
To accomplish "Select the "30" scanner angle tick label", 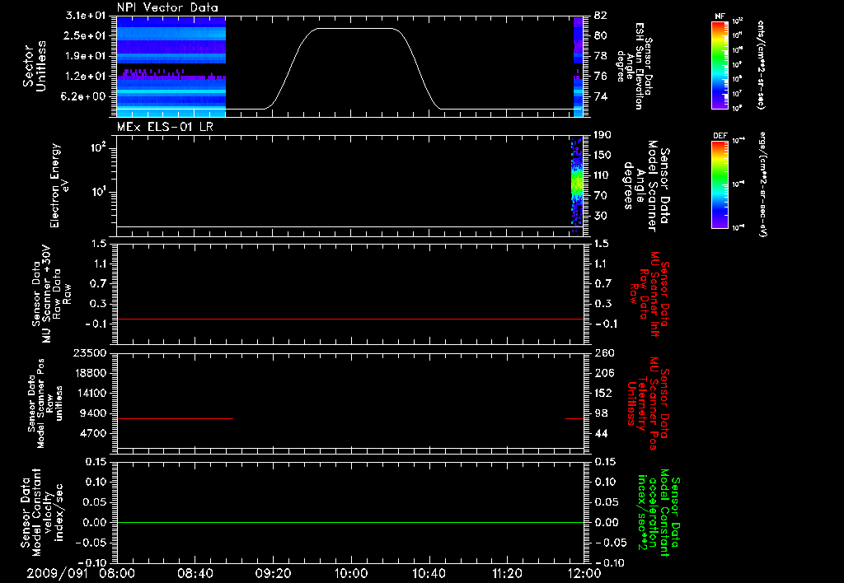I will [x=601, y=216].
